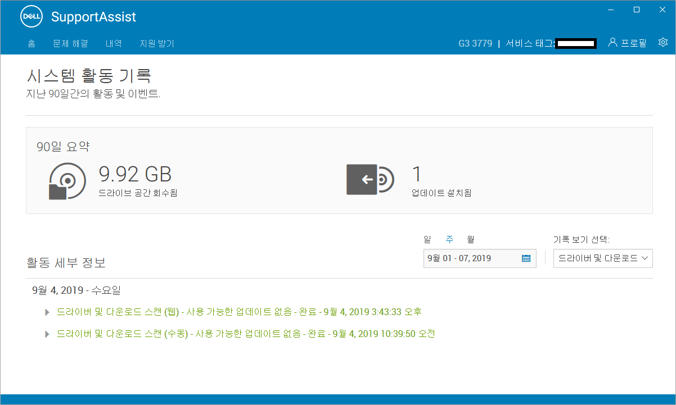Select the 주 (week) view
The image size is (676, 405).
coord(449,239)
